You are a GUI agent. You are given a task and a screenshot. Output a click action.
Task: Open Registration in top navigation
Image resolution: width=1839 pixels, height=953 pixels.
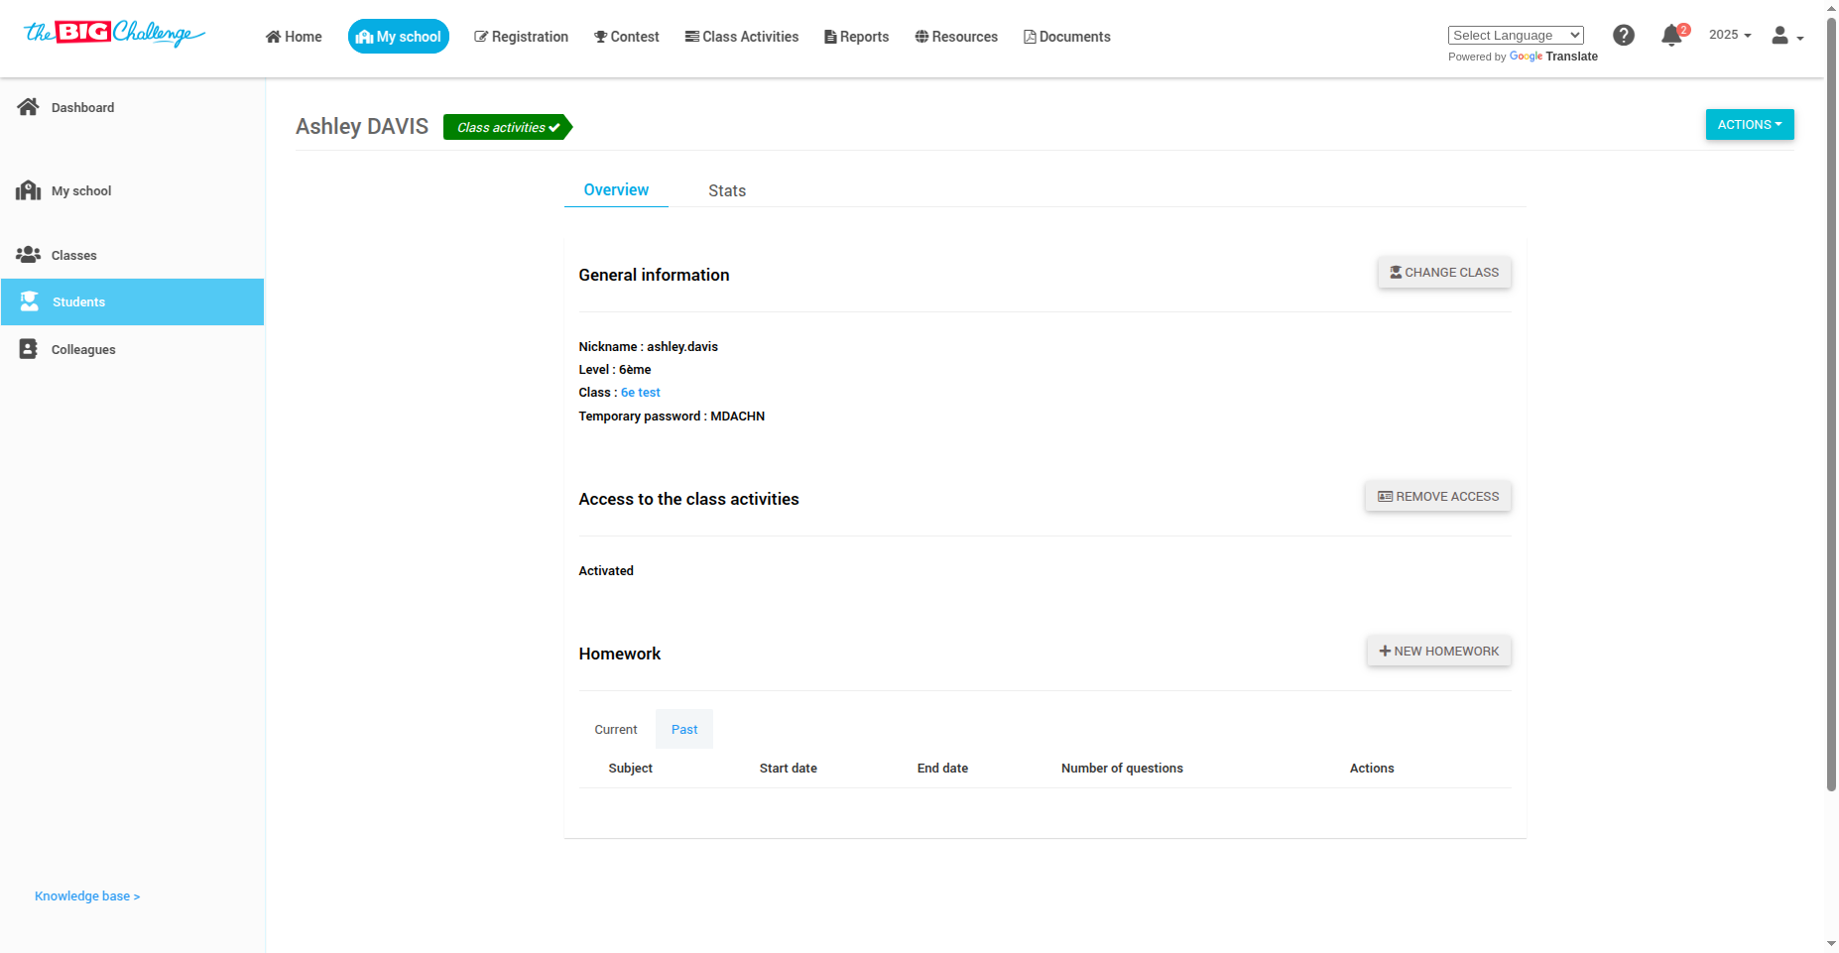[x=522, y=37]
